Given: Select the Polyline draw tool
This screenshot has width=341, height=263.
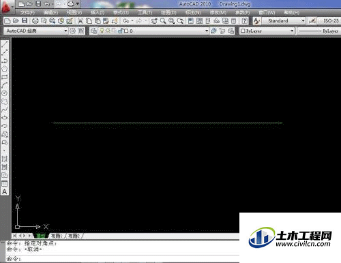Looking at the screenshot, I should pos(5,61).
